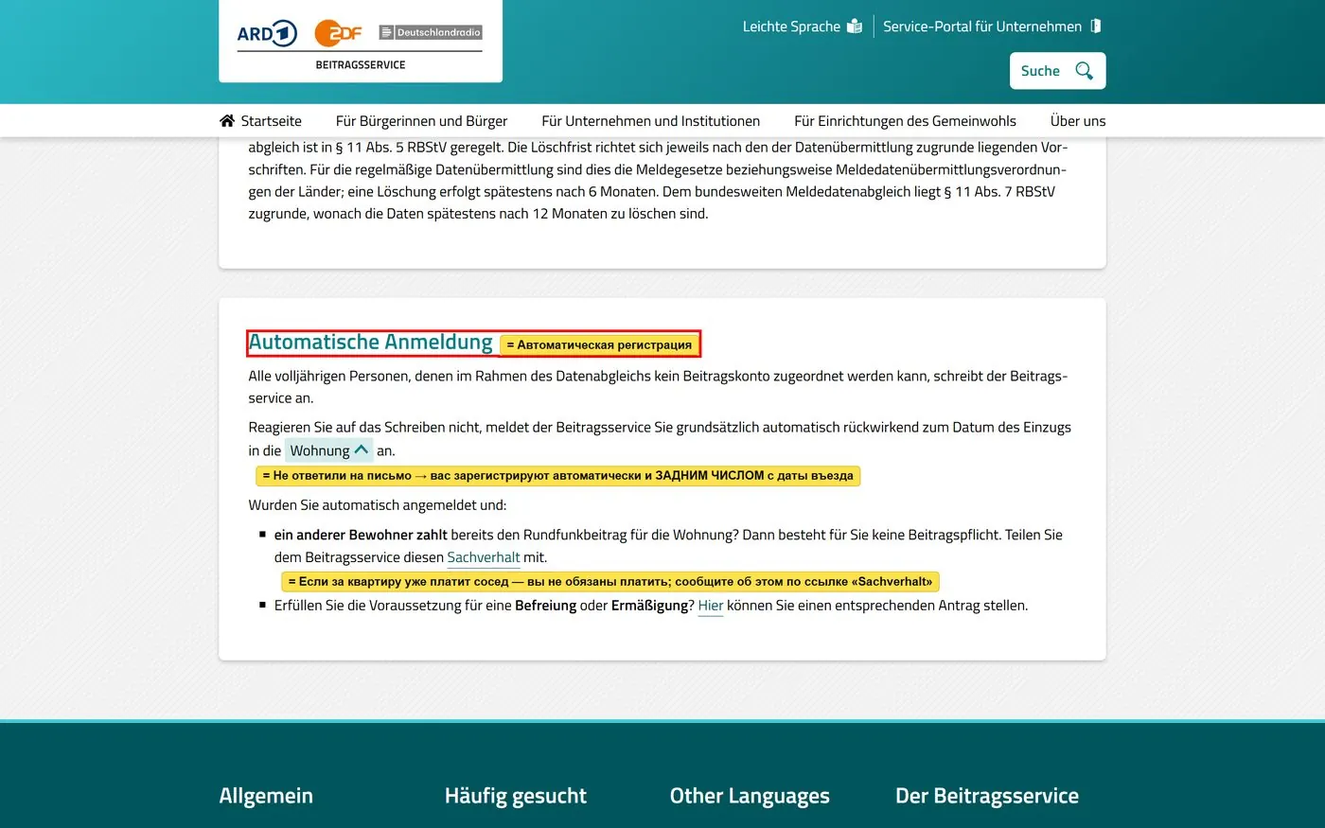Click the bold text 'ein anderer Bewohner zahlt'
This screenshot has width=1325, height=828.
click(x=361, y=535)
